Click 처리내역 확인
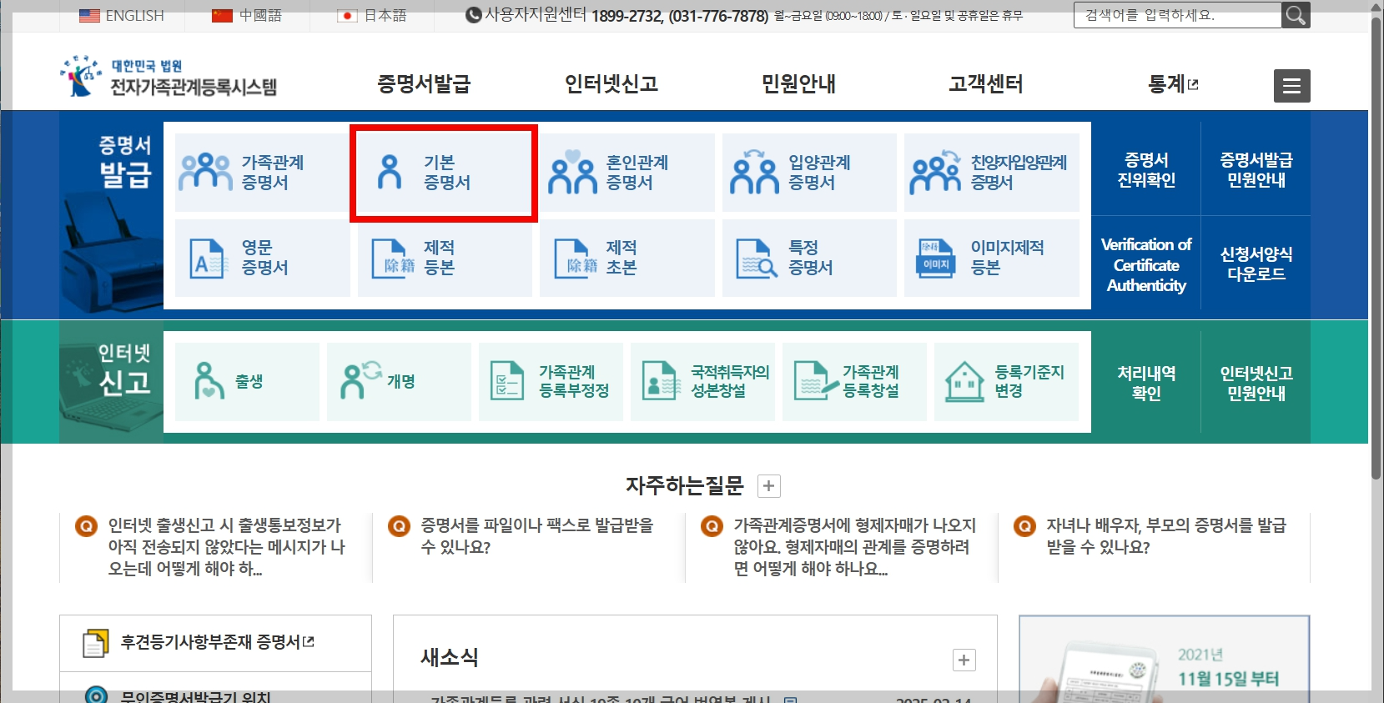Screen dimensions: 1384x703 tap(1146, 383)
